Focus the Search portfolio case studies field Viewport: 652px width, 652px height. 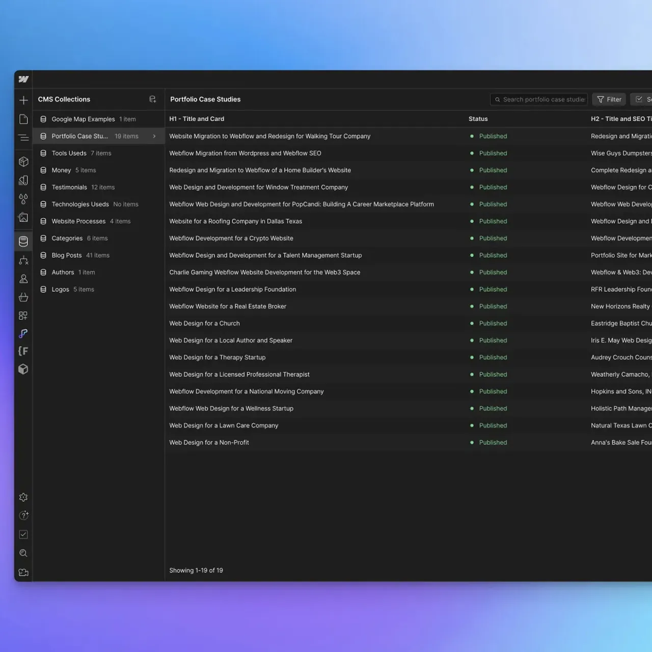click(x=539, y=99)
